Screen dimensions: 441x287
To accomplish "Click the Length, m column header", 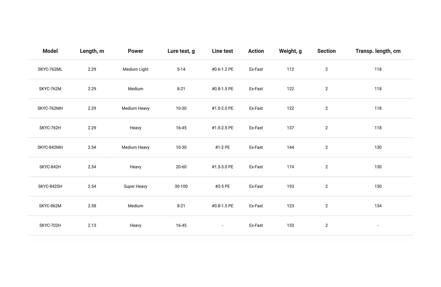I will pyautogui.click(x=92, y=51).
